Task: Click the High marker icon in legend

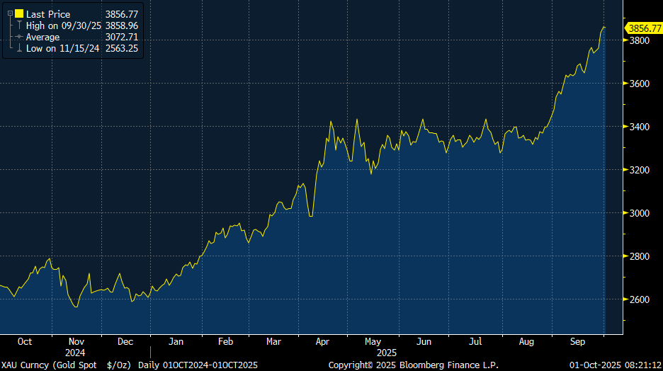Action: pyautogui.click(x=19, y=25)
